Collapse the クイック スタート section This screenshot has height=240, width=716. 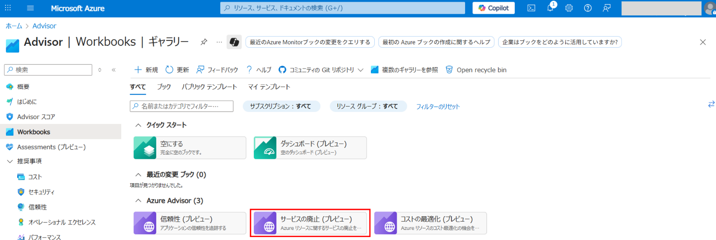click(138, 125)
